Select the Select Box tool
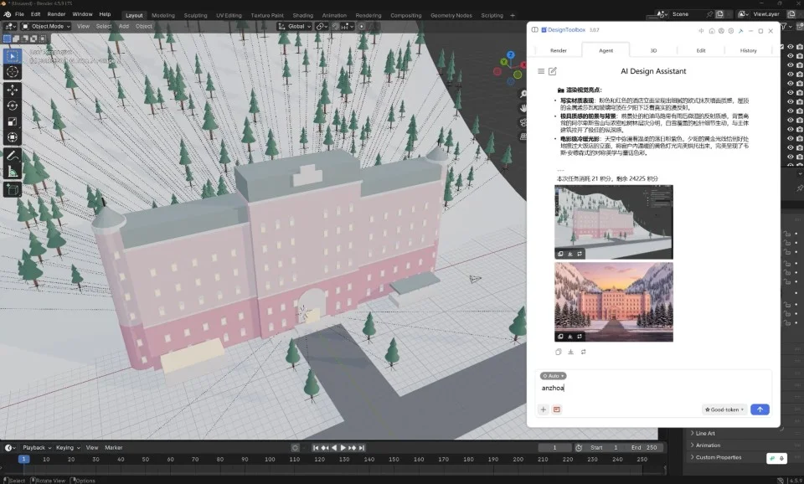Screen dimensions: 804x484 pos(13,56)
